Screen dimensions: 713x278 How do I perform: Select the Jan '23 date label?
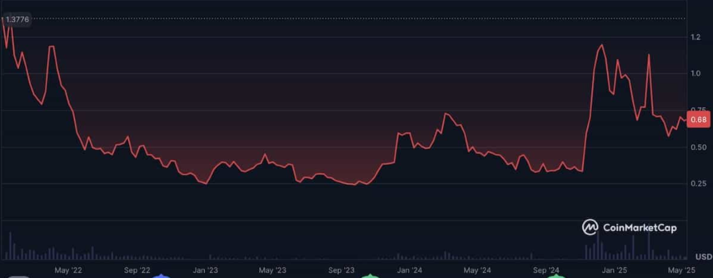206,270
